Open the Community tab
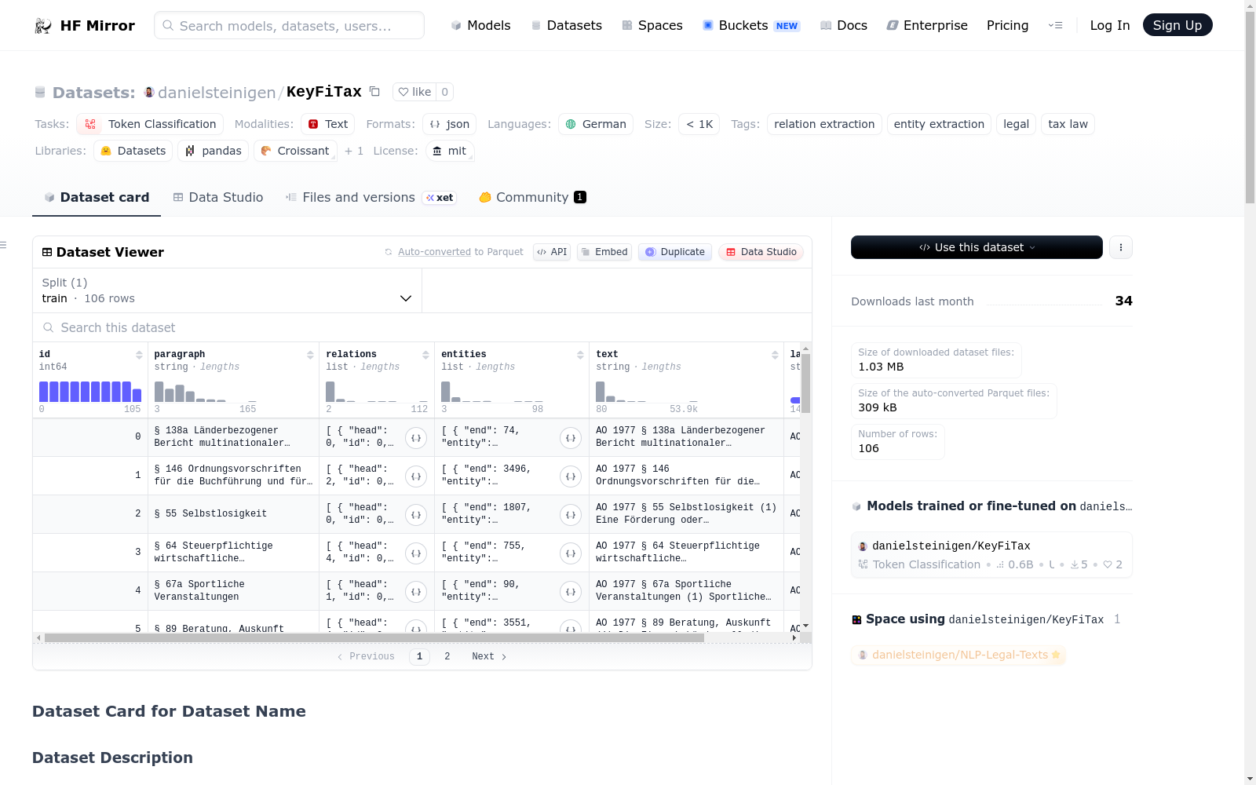 click(533, 198)
